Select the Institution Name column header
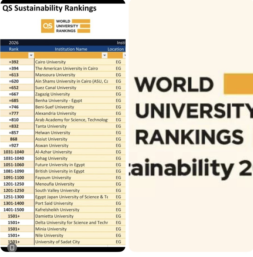This screenshot has width=253, height=257. pyautogui.click(x=71, y=49)
